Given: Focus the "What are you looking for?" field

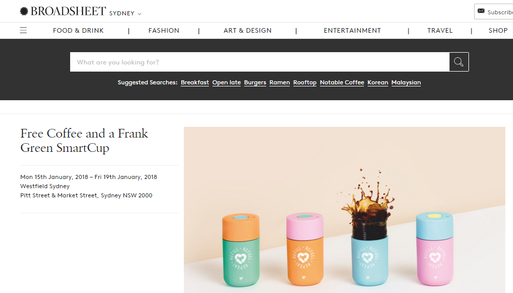Looking at the screenshot, I should tap(260, 62).
